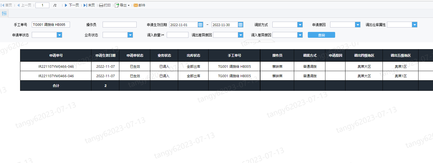Click the 调拨方式 column header in table
Image resolution: width=433 pixels, height=163 pixels.
point(310,55)
